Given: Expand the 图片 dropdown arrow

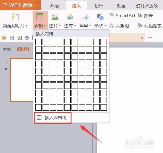Looking at the screenshot, I should pos(60,26).
